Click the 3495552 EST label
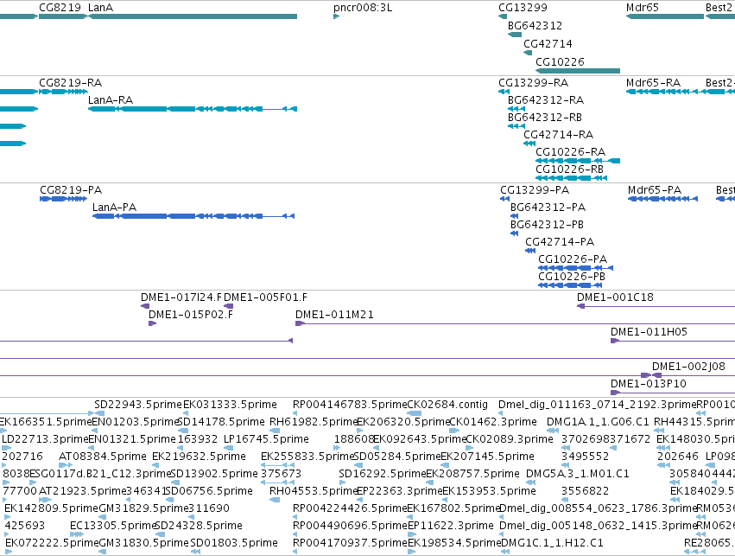The width and height of the screenshot is (735, 556). pos(586,457)
